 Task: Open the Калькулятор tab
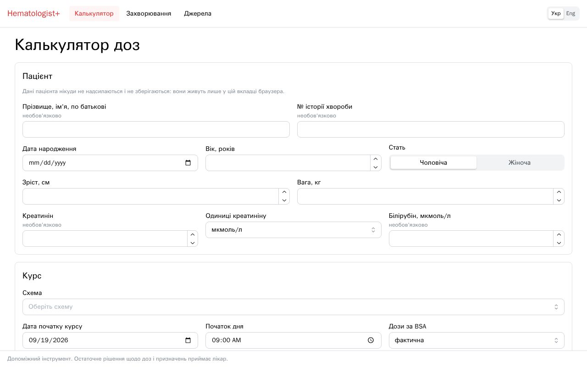94,13
